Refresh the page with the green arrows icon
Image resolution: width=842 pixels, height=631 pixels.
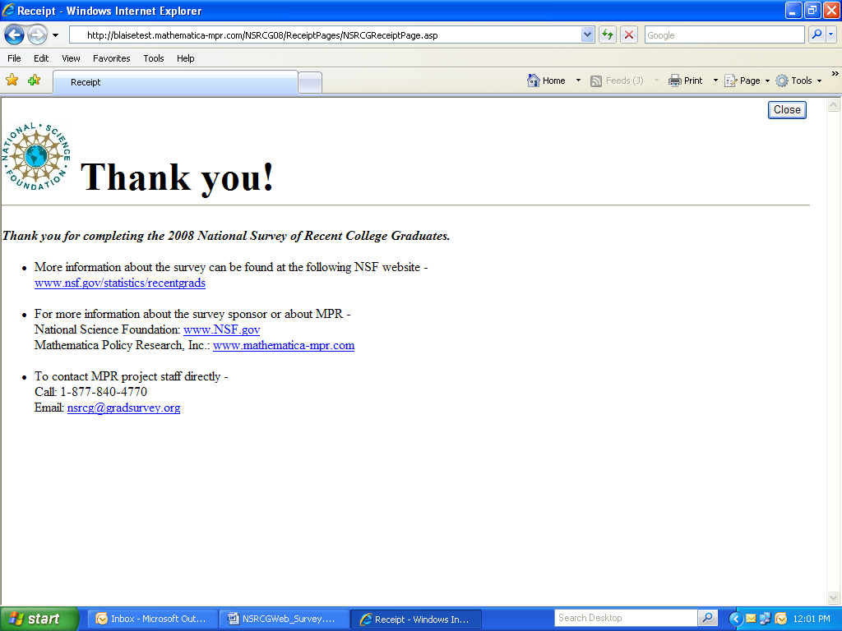click(608, 35)
